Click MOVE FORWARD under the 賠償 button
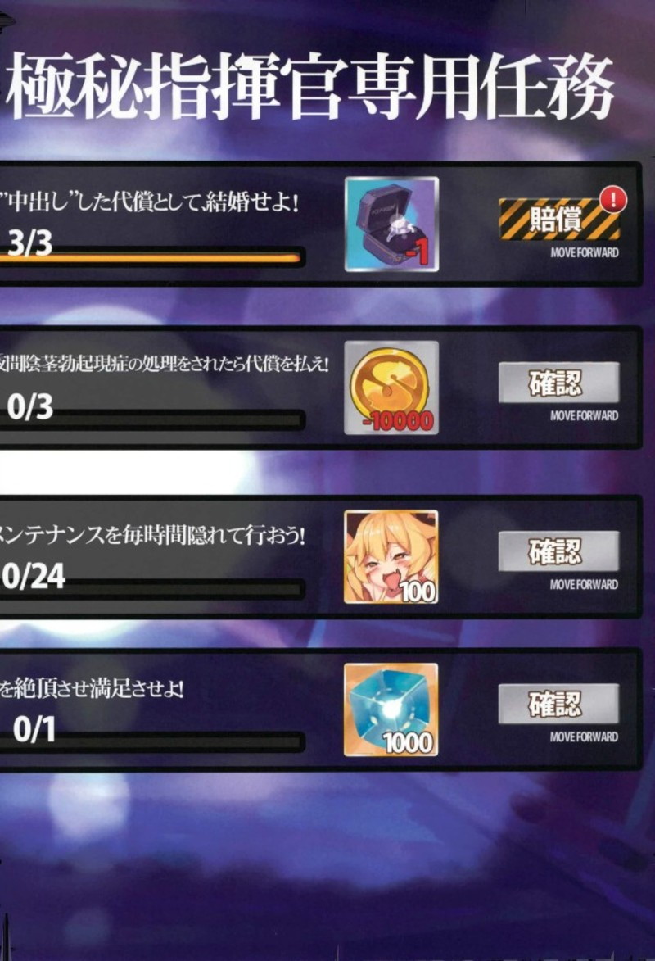655x961 pixels. coord(584,252)
